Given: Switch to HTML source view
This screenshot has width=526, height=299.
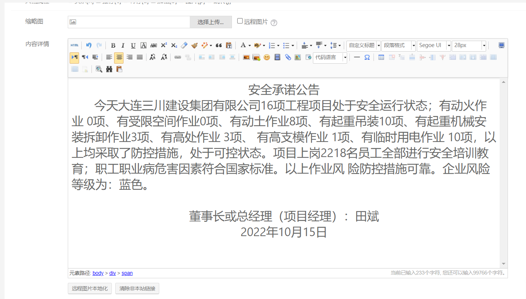Looking at the screenshot, I should pos(75,45).
